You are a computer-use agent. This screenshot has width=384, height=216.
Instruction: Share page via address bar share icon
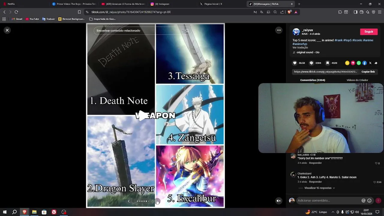click(x=282, y=12)
